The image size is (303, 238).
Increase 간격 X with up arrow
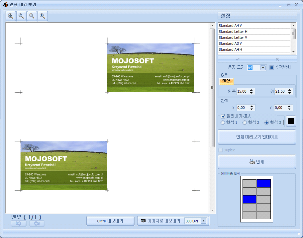pyautogui.click(x=252, y=106)
